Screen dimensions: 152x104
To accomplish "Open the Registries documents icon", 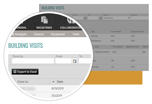I will click(44, 20).
